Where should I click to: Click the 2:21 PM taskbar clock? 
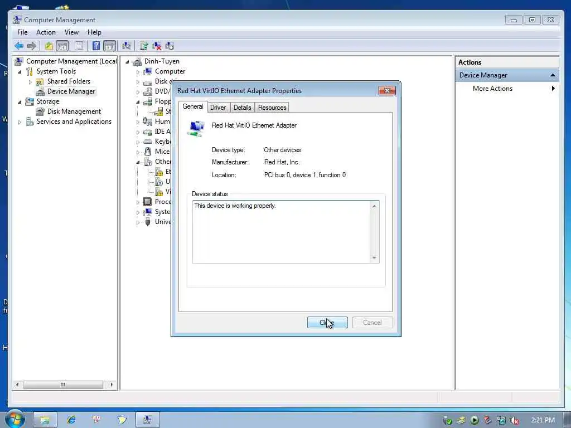(543, 420)
